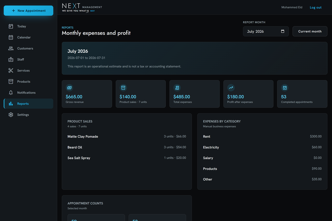Select Products in the sidebar
Viewport: 332px width, 221px height.
(29, 82)
